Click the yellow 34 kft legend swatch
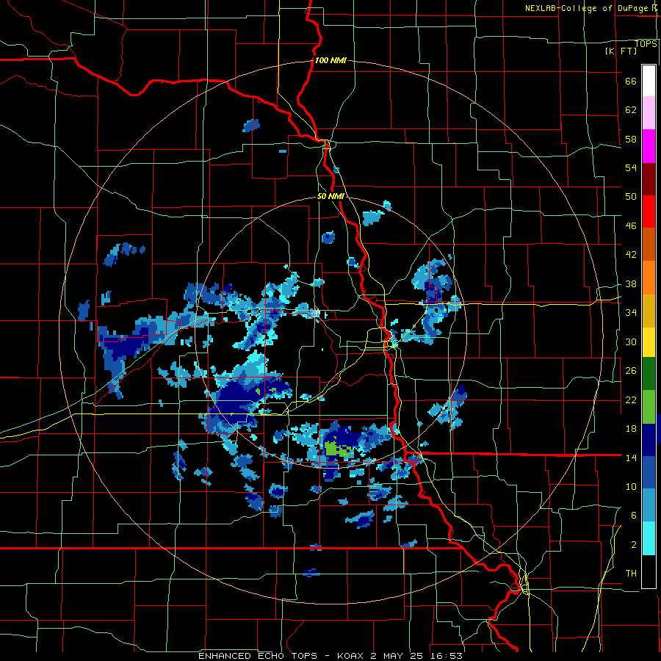661x661 pixels. 649,342
